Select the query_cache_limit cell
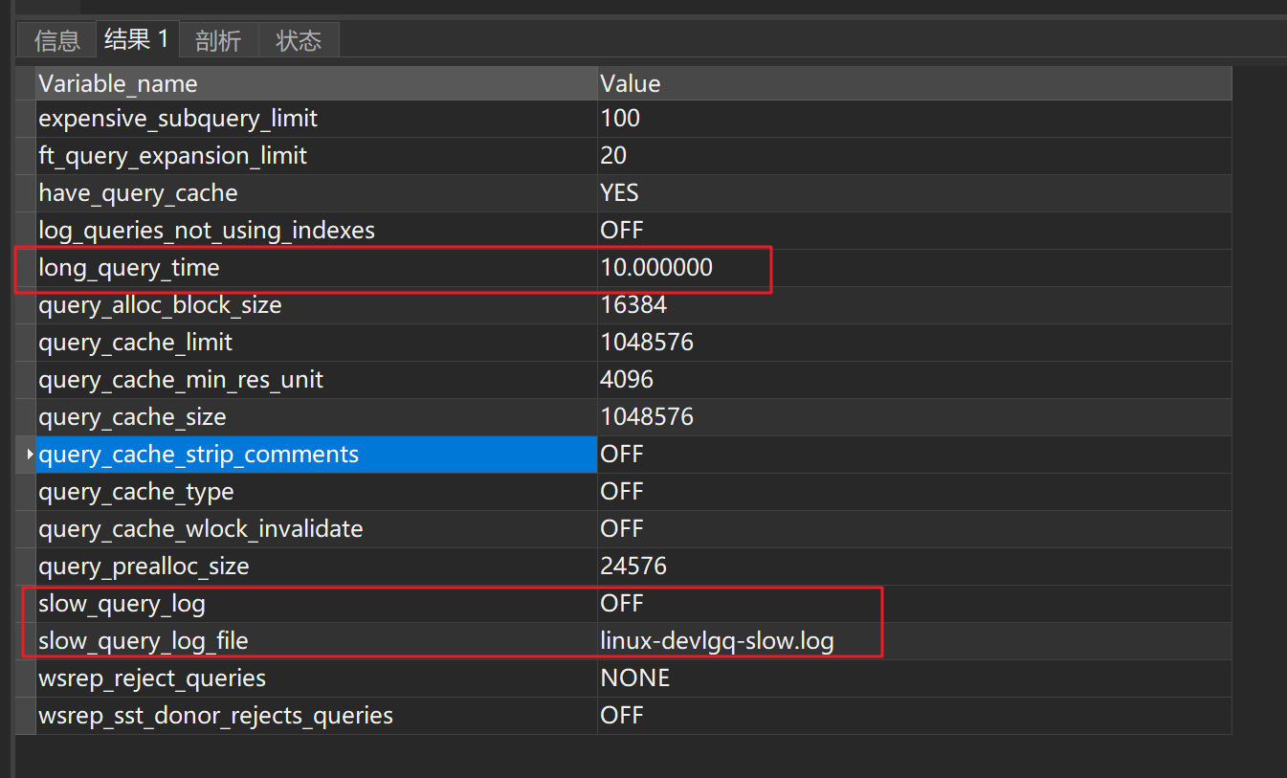This screenshot has height=778, width=1287. pyautogui.click(x=317, y=343)
